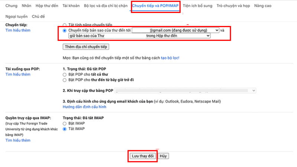Viewport: 297px width, 167px height.
Task: Open Hướng dẫn định cấu hình link
Action: pyautogui.click(x=85, y=107)
